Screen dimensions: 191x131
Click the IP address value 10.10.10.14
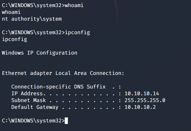[142, 93]
